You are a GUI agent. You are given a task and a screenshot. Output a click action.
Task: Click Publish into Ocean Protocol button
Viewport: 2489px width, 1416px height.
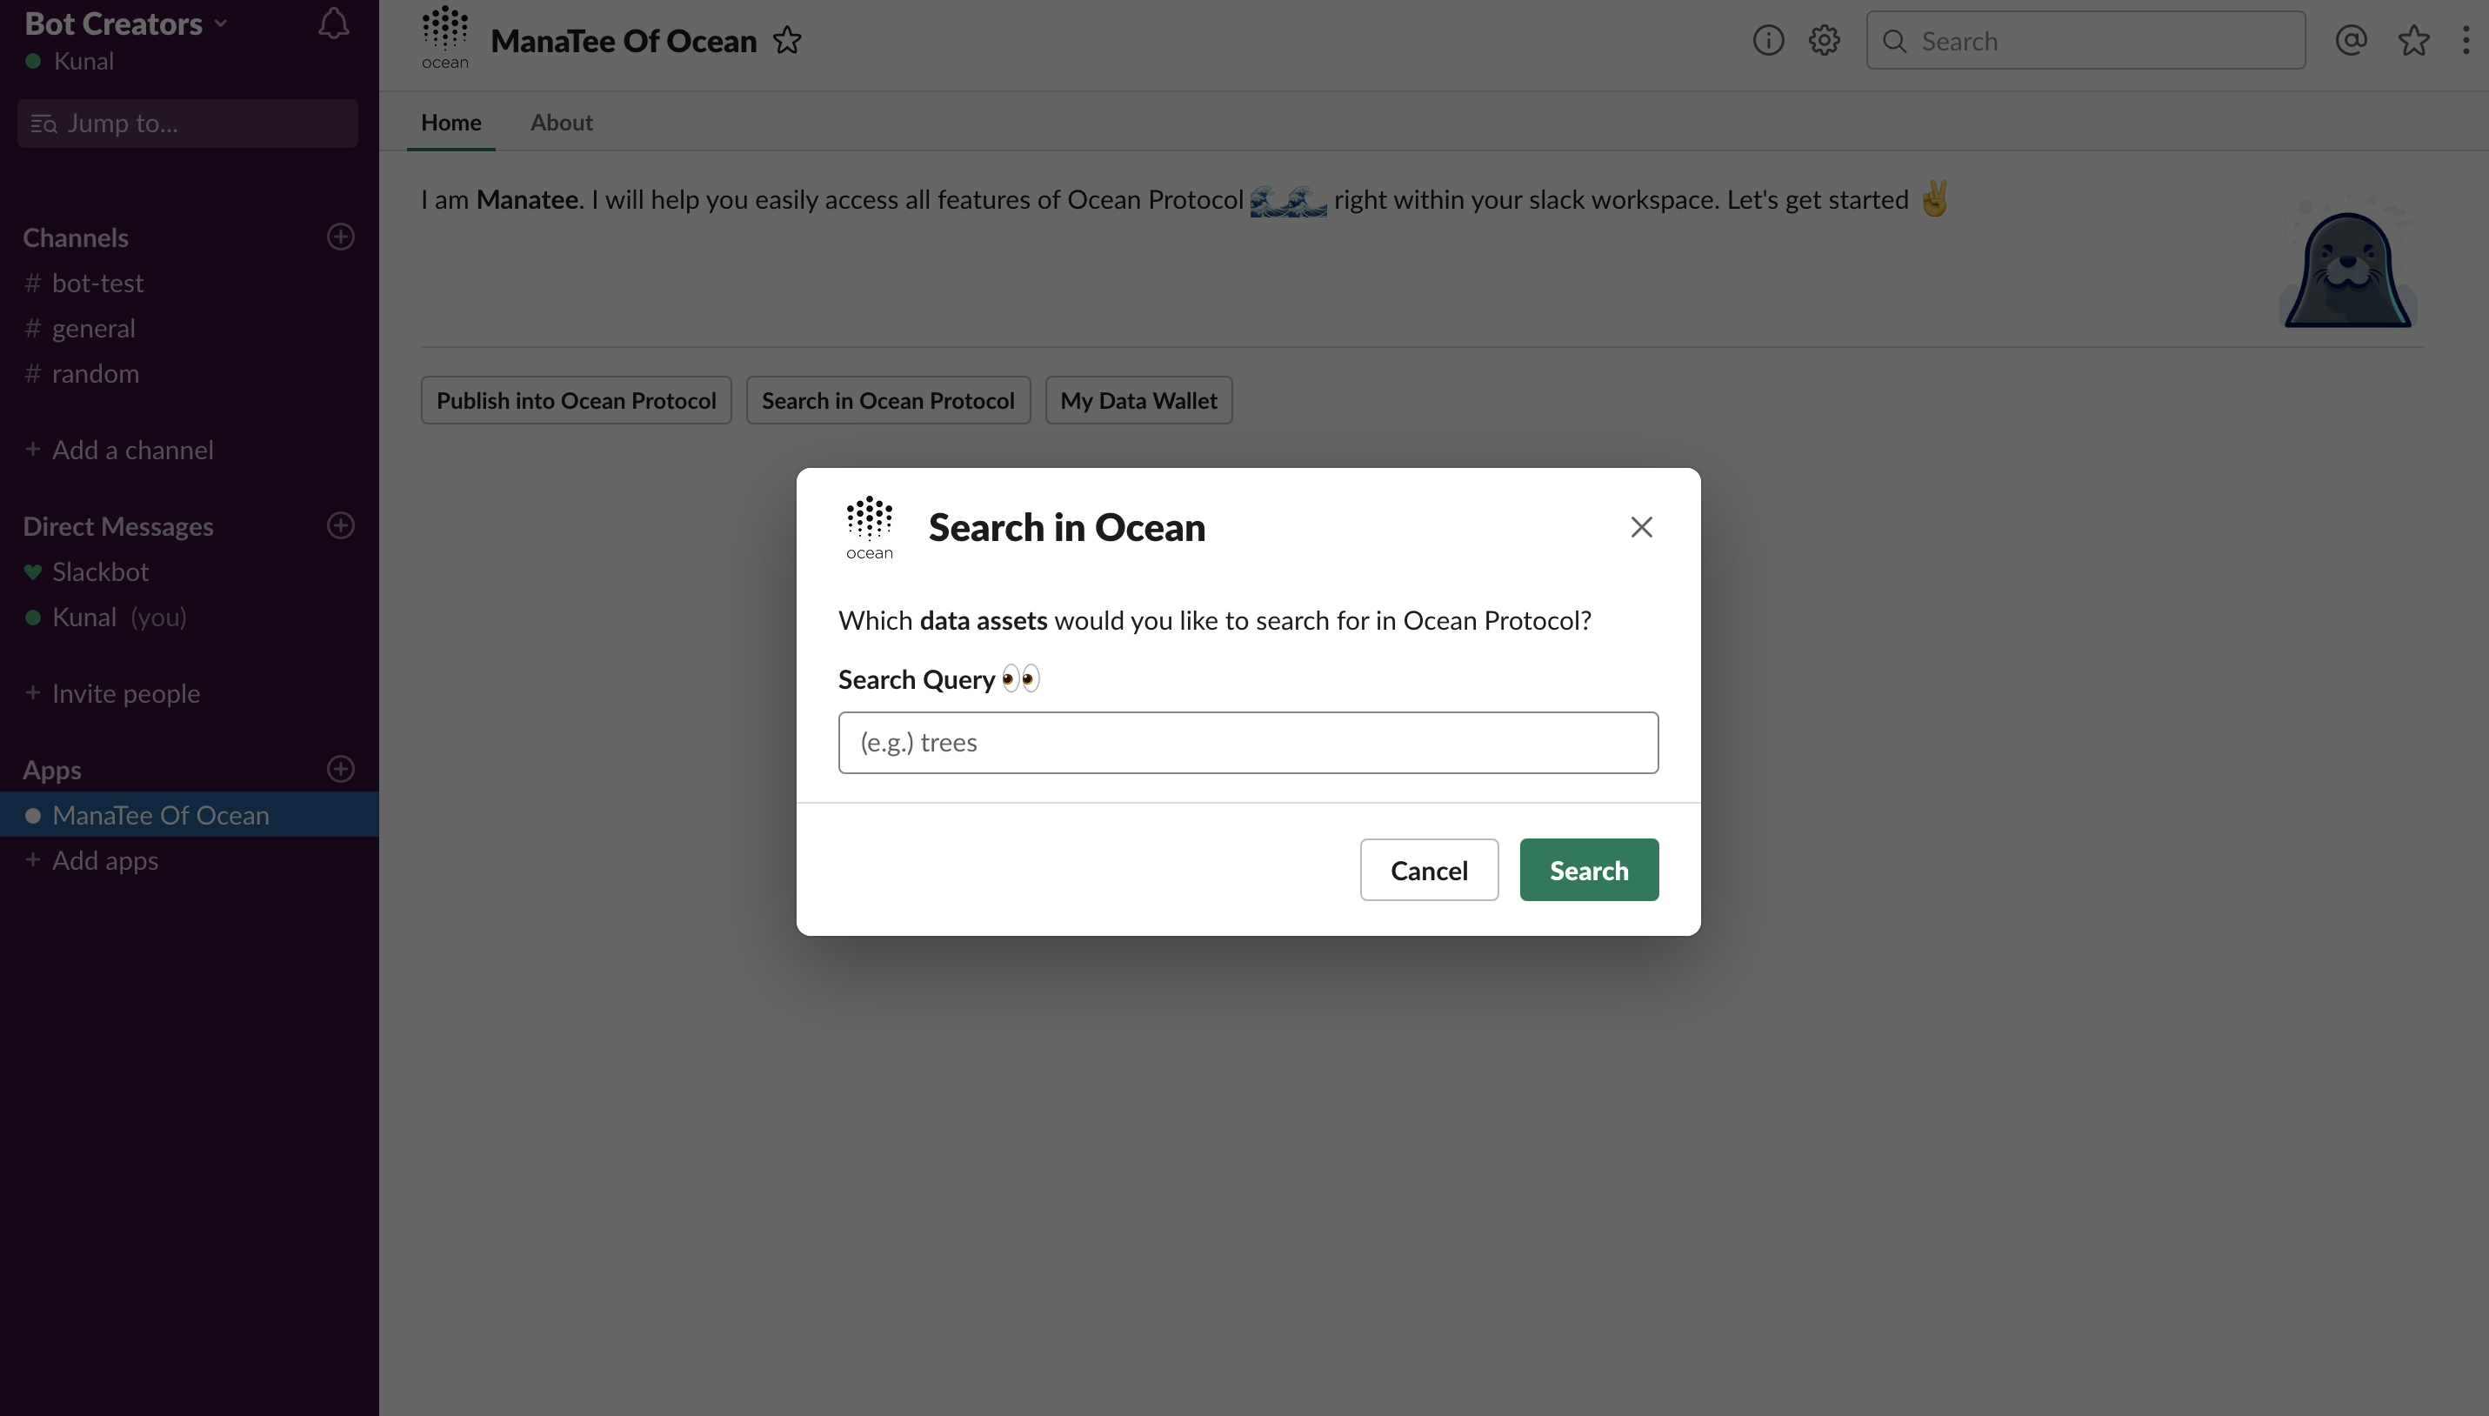coord(576,401)
